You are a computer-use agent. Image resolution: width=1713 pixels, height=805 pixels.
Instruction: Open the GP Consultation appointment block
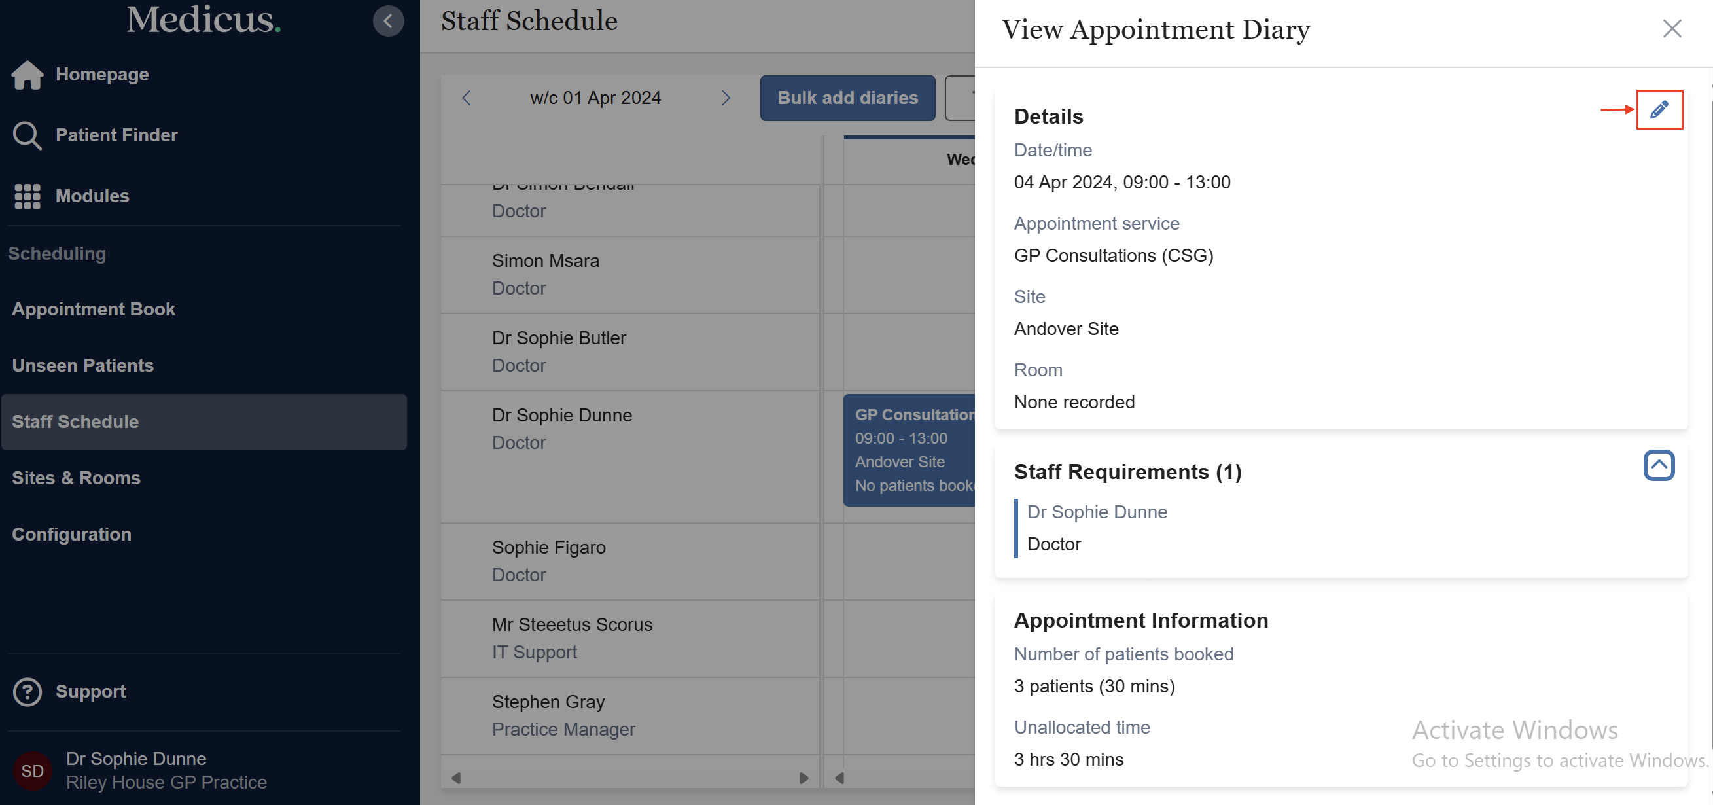click(911, 450)
